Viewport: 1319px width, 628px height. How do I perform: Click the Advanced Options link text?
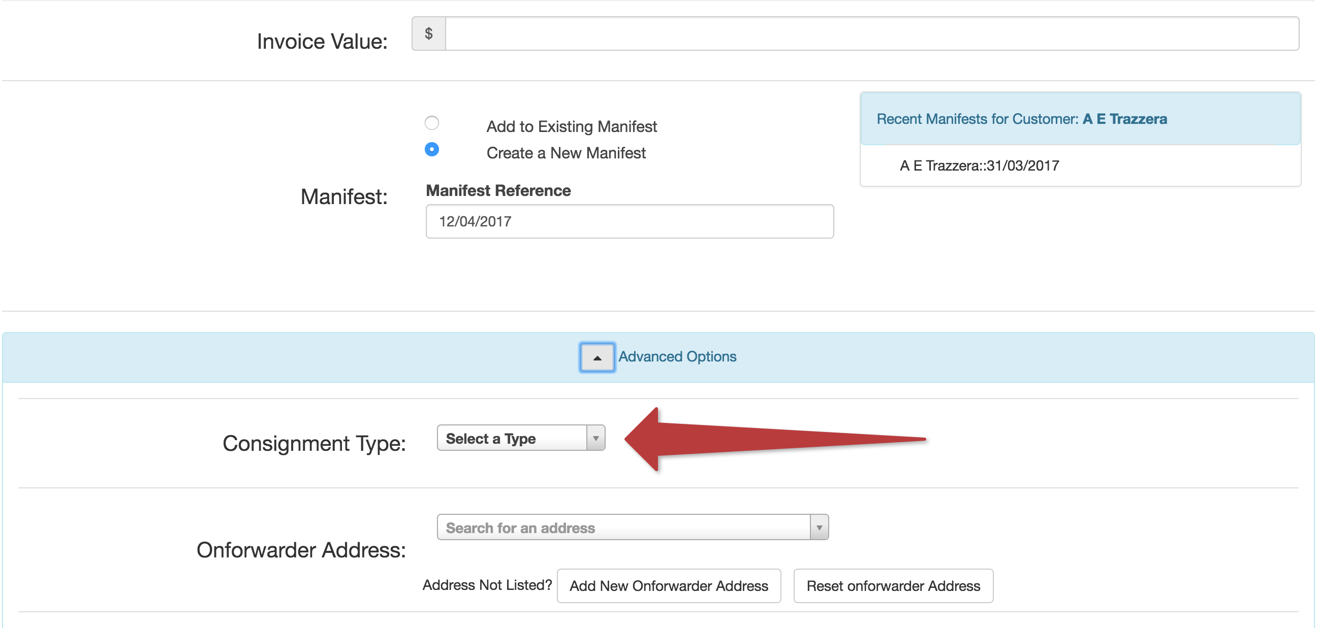pyautogui.click(x=677, y=356)
